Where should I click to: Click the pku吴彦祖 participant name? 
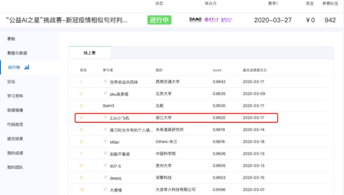pos(119,94)
